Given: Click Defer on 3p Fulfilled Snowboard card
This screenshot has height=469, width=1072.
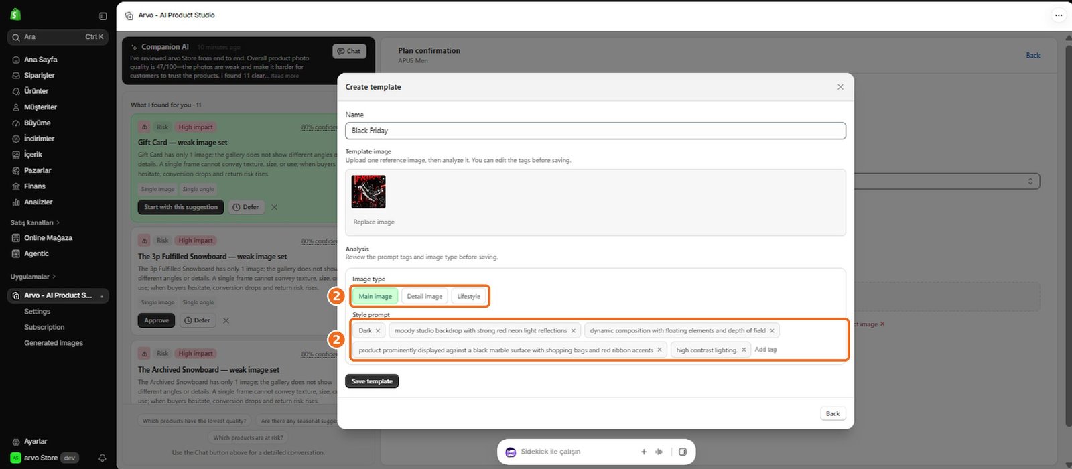Looking at the screenshot, I should pyautogui.click(x=198, y=321).
